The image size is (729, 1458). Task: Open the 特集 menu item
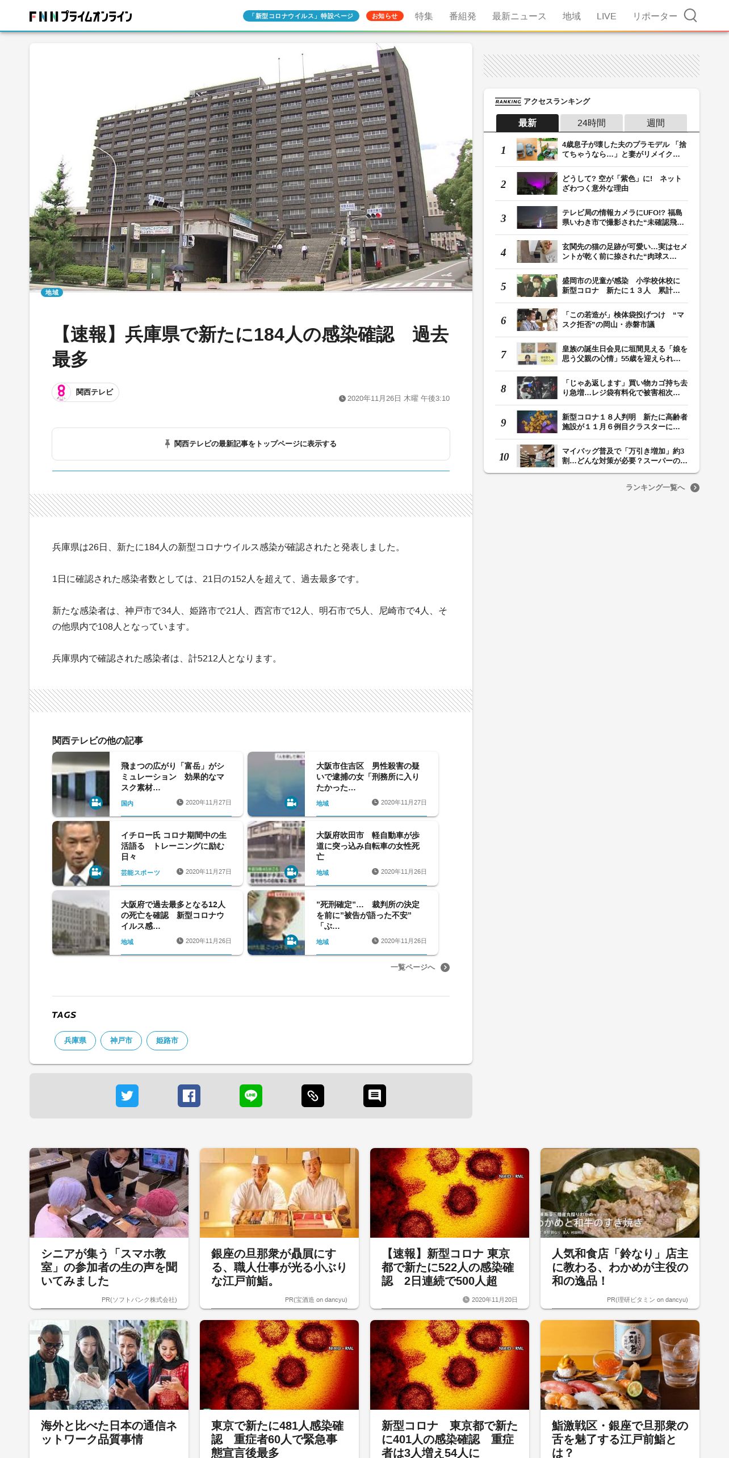pyautogui.click(x=424, y=16)
